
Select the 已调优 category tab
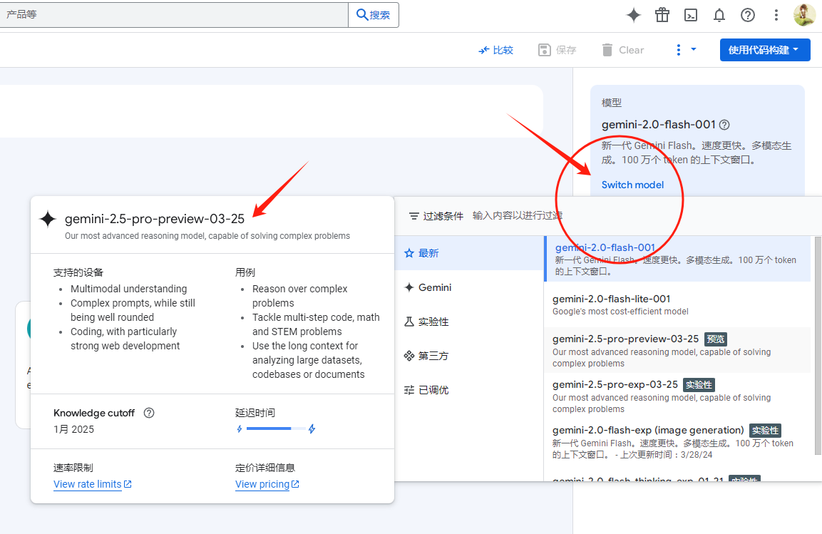469,390
